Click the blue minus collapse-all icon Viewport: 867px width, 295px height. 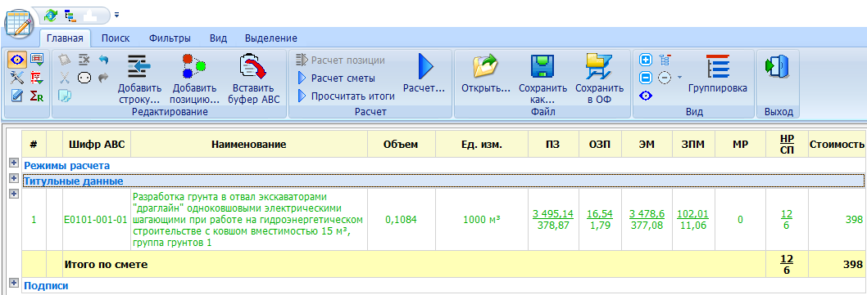(645, 78)
